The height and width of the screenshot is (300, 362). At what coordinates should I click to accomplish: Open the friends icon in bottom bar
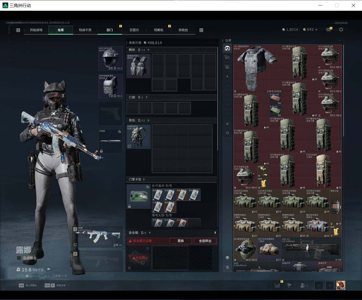tap(304, 285)
